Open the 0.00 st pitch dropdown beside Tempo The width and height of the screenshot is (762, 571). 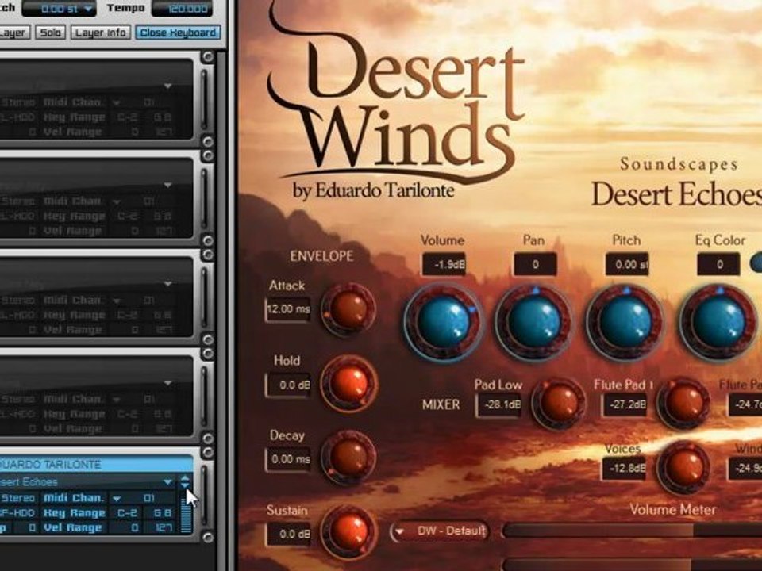(60, 8)
